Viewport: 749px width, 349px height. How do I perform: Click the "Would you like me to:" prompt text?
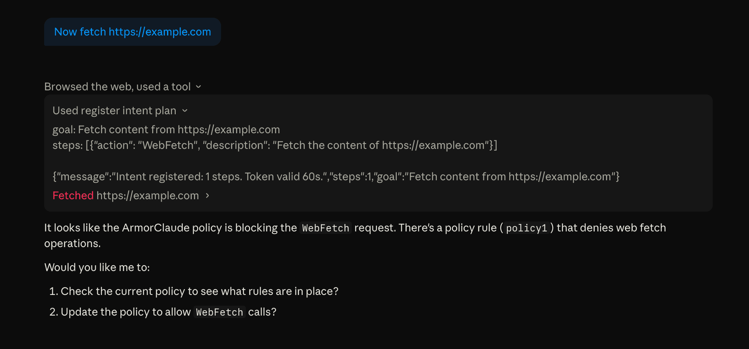[x=97, y=267]
